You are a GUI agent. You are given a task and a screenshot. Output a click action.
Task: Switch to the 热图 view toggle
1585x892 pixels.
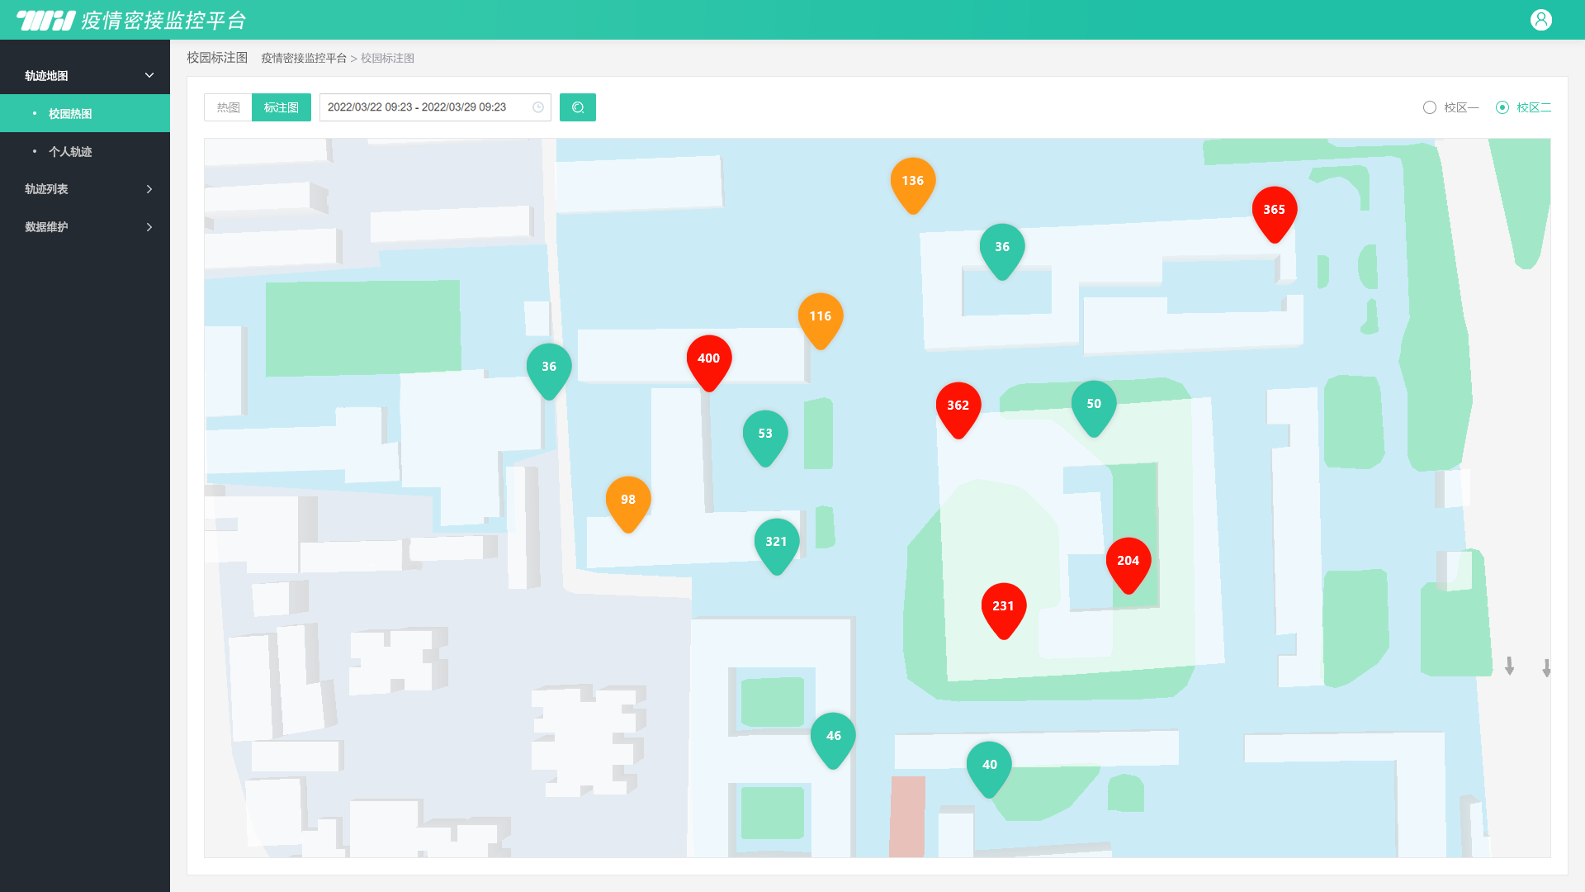coord(228,107)
